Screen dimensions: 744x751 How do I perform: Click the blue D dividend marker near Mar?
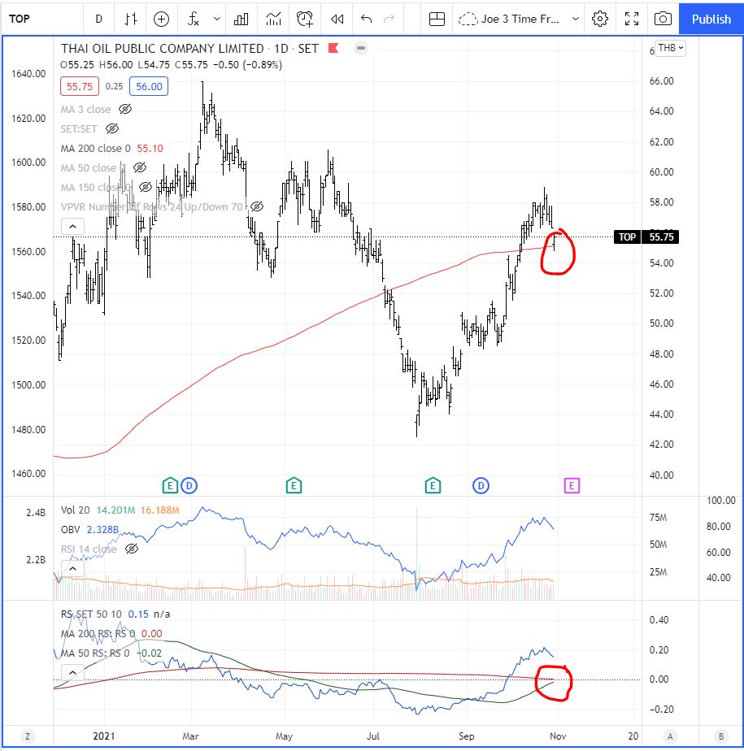pyautogui.click(x=189, y=486)
